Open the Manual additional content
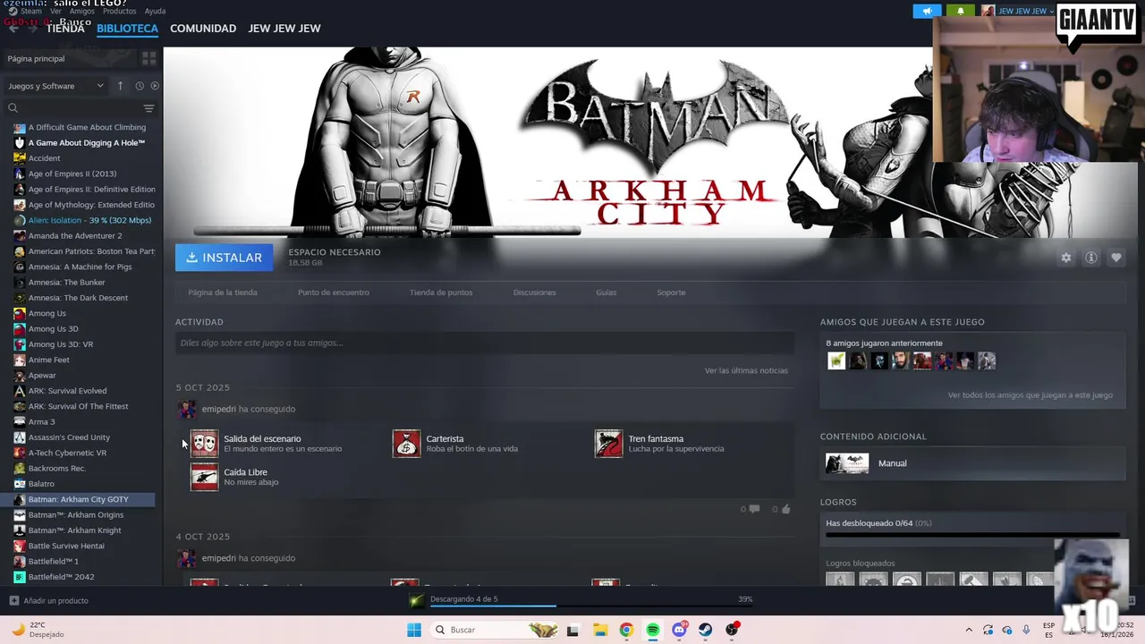1145x644 pixels. pos(972,463)
